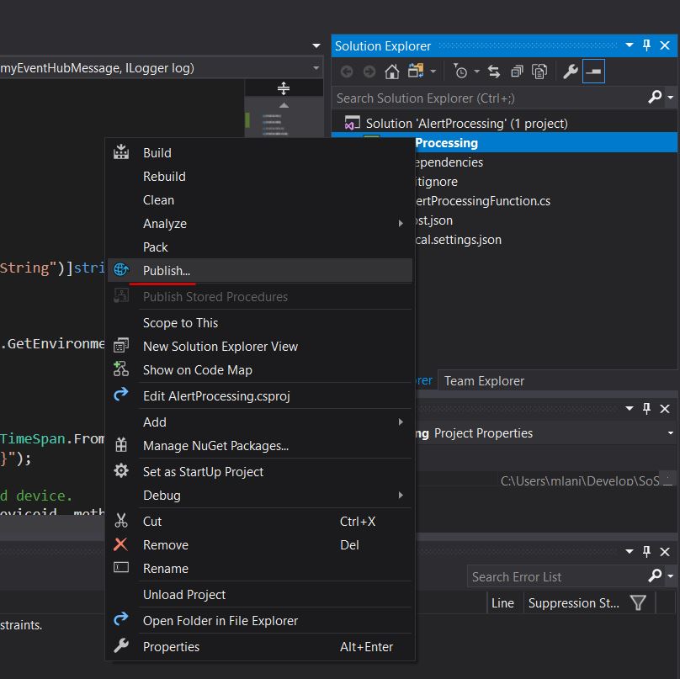Screen dimensions: 680x679
Task: Click the Publish globe icon
Action: coord(121,270)
